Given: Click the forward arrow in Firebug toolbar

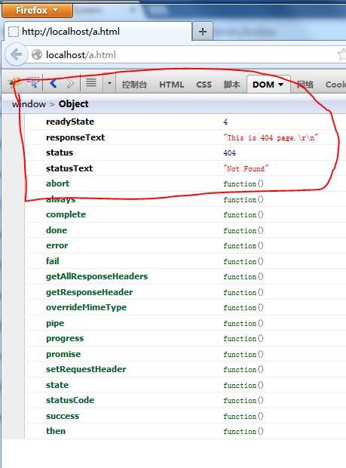Looking at the screenshot, I should point(70,83).
